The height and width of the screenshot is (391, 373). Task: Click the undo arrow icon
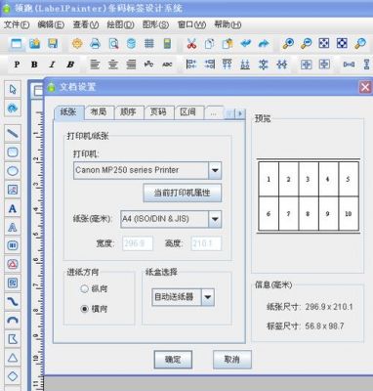click(246, 43)
